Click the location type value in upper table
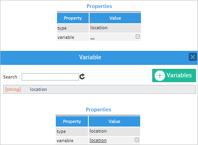 pos(99,28)
